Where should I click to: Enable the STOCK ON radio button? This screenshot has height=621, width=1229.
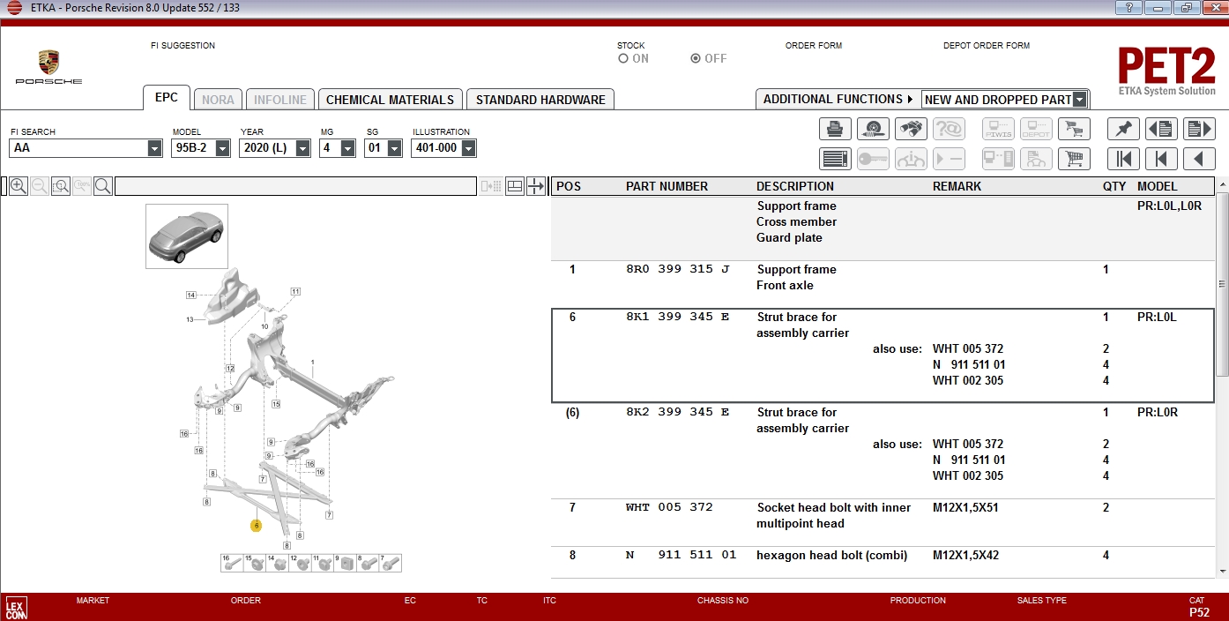623,58
